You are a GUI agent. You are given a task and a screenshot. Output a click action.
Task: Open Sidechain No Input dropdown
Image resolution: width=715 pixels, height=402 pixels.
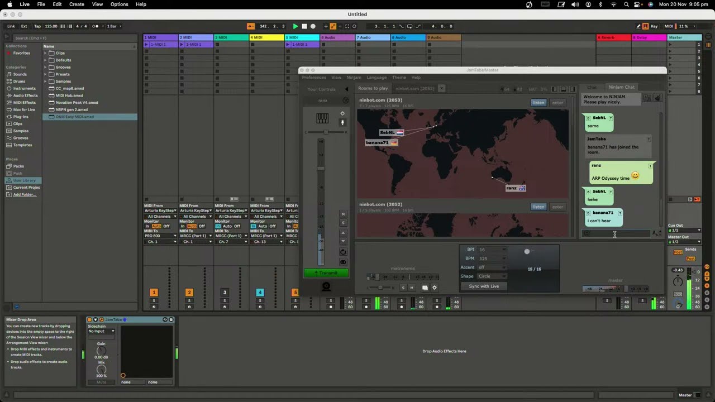tap(102, 331)
